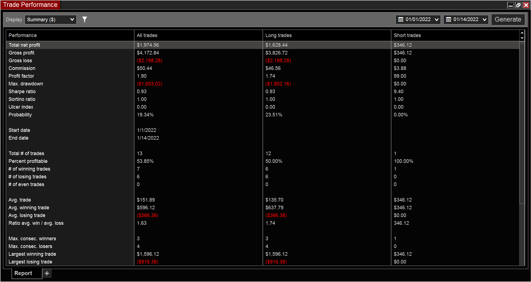Image resolution: width=531 pixels, height=282 pixels.
Task: Open the end date calendar picker 01/14/2022
Action: click(x=466, y=19)
